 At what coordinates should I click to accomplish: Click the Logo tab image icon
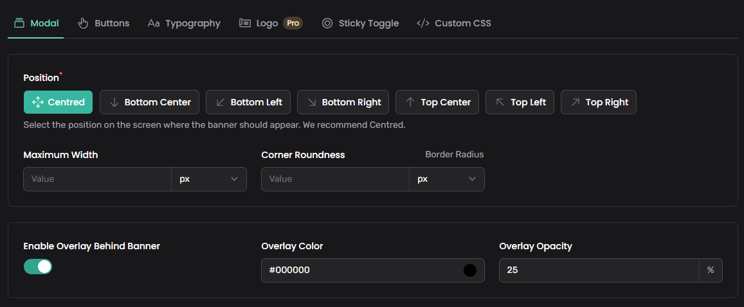point(244,23)
